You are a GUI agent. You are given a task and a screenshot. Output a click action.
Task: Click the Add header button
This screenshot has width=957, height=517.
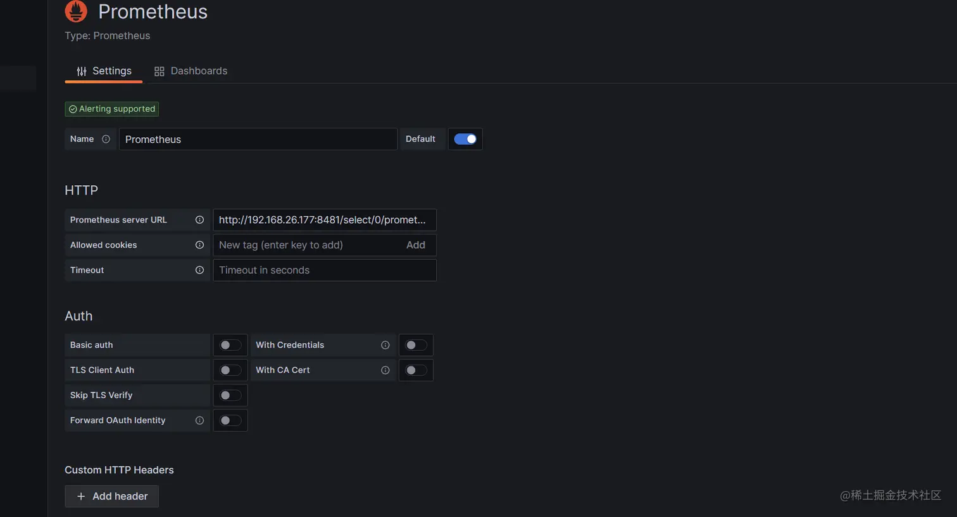pyautogui.click(x=111, y=496)
